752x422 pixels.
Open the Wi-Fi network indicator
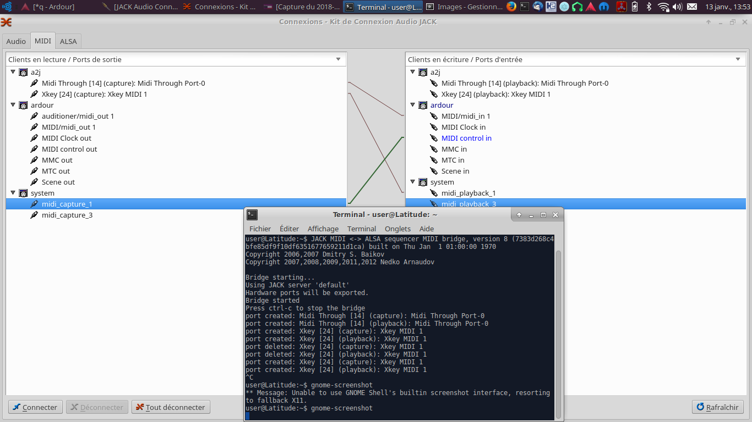point(663,7)
